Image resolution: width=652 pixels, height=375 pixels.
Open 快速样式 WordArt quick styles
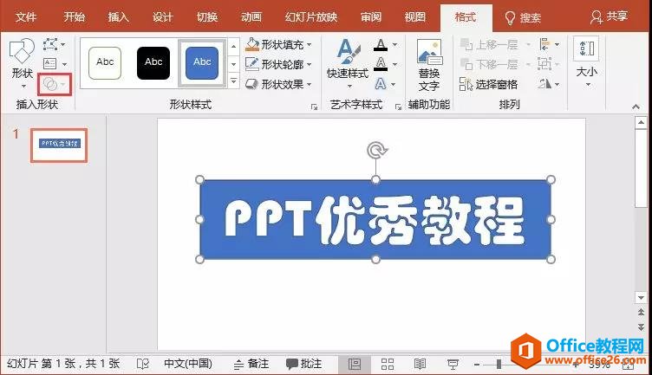tap(348, 62)
